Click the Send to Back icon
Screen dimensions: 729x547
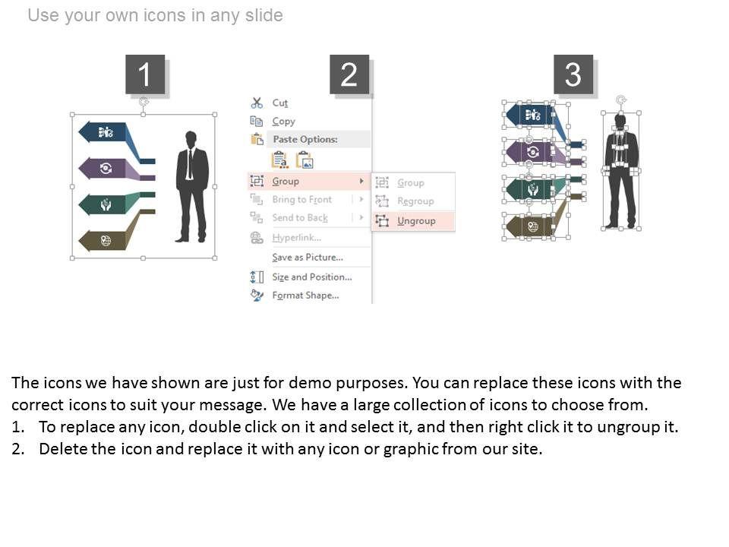tap(257, 217)
